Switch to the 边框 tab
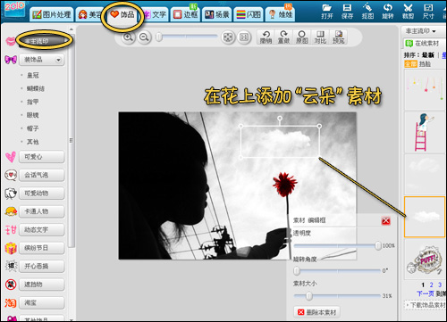The image size is (447, 322). [x=186, y=14]
